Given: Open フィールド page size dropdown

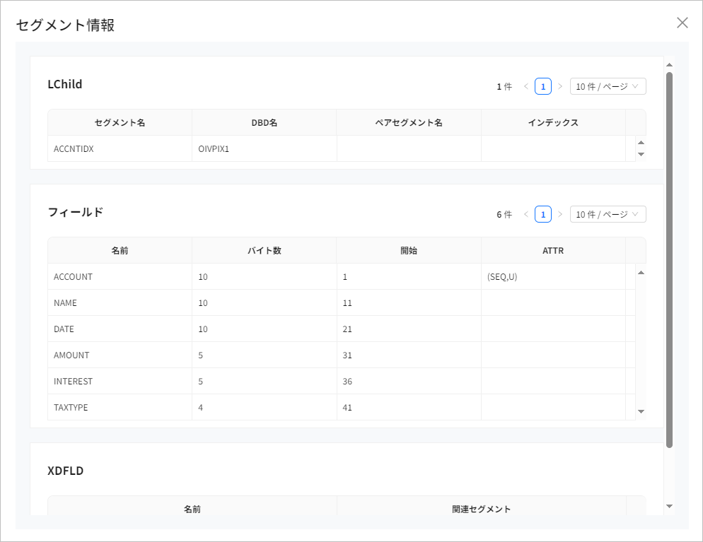Looking at the screenshot, I should (x=608, y=214).
